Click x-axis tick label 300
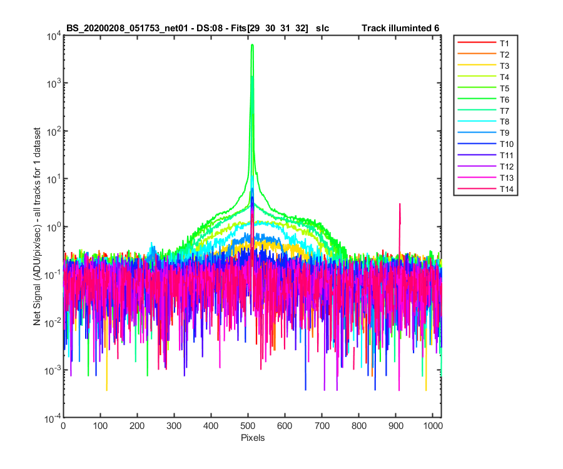The image size is (563, 469). pos(174,426)
